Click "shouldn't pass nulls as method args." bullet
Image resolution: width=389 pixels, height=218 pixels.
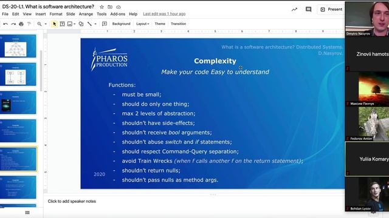170,180
